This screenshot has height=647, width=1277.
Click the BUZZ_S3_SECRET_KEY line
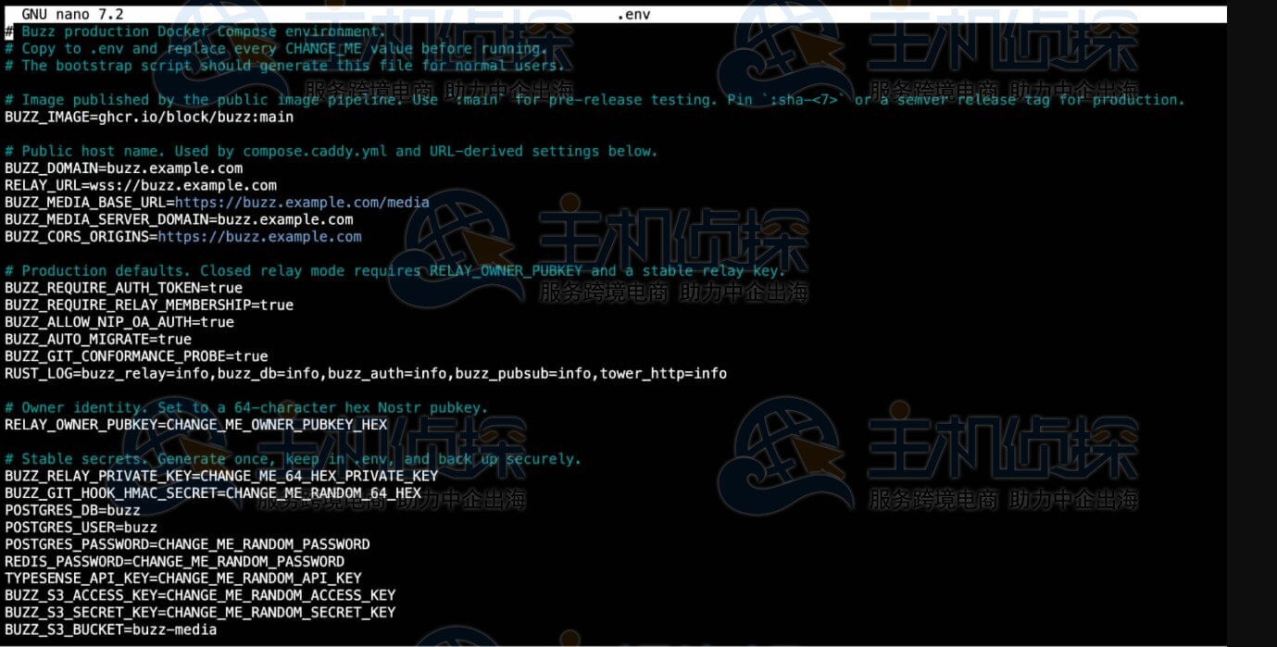[200, 613]
